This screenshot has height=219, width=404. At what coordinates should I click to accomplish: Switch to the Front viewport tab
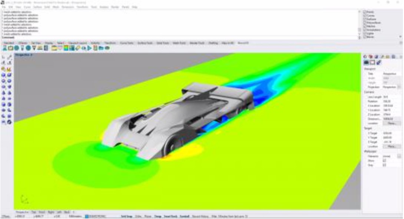[x=42, y=212]
